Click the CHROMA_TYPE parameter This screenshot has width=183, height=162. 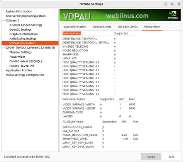tap(73, 112)
